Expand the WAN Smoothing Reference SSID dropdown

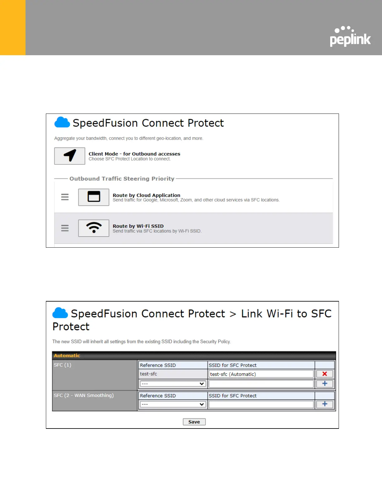tap(173, 404)
